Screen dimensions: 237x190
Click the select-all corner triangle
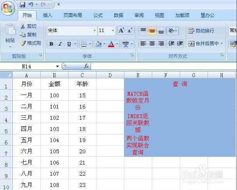click(6, 75)
